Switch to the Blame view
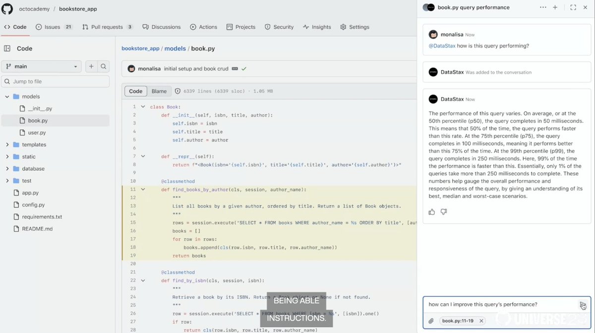The height and width of the screenshot is (333, 595). (159, 91)
